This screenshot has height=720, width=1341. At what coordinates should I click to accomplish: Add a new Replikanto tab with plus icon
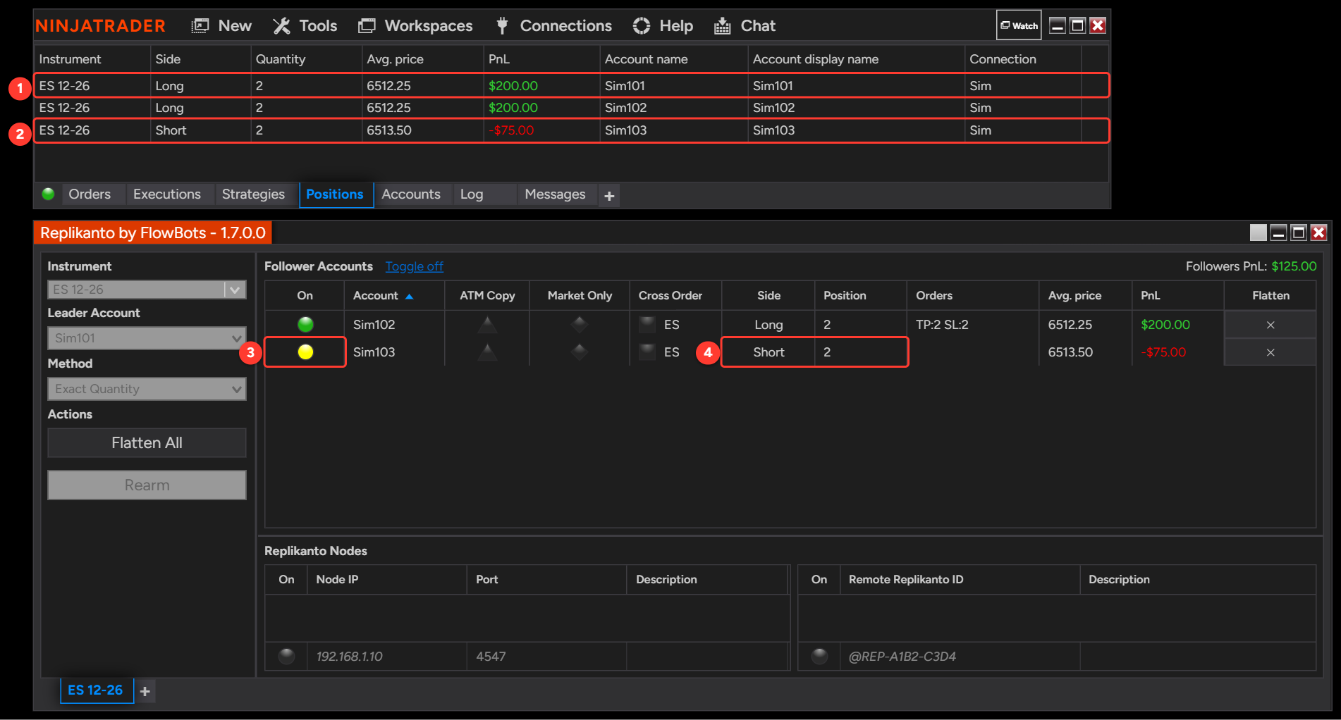(145, 692)
